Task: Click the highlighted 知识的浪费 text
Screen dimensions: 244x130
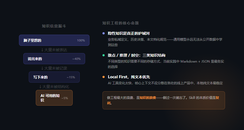Action: coord(148,97)
